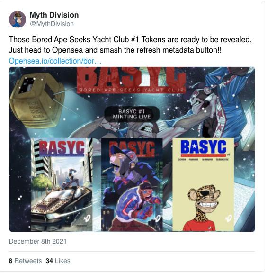The width and height of the screenshot is (267, 273).
Task: Click the December 8th 2021 timestamp
Action: [x=37, y=242]
